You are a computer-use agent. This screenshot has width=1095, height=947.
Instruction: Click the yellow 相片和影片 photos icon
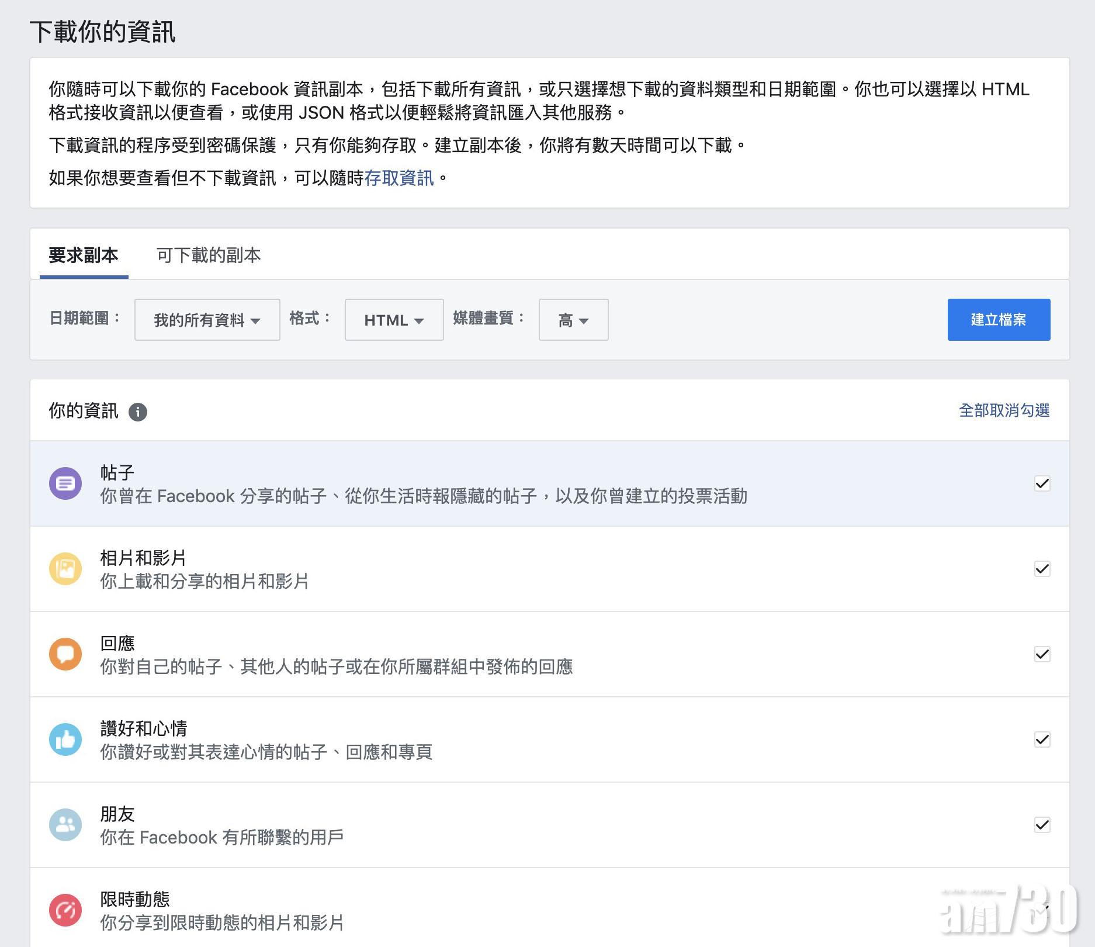point(65,569)
